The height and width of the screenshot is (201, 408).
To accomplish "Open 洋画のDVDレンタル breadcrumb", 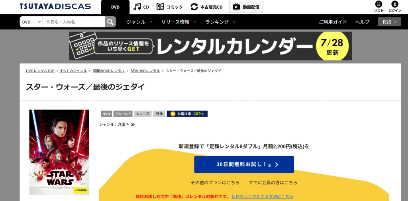I will point(108,71).
